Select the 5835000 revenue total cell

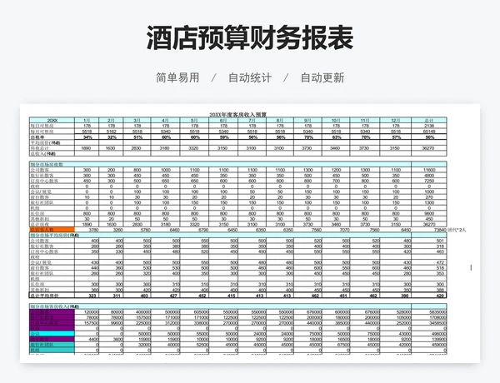tap(429, 312)
